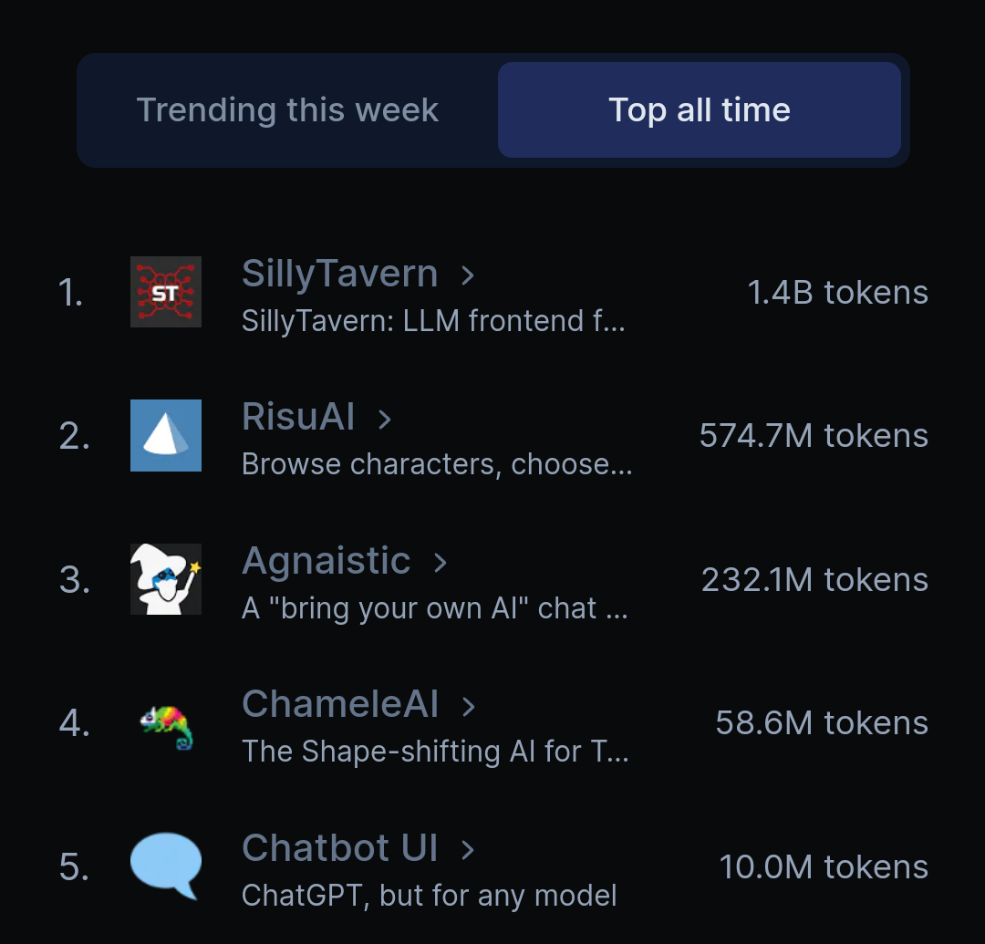Open the chevron beside Chatbot UI
The width and height of the screenshot is (985, 944).
pyautogui.click(x=467, y=850)
